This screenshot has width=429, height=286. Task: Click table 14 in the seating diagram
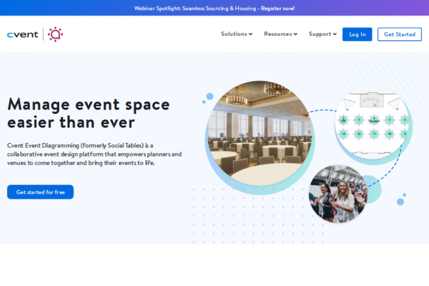[344, 134]
